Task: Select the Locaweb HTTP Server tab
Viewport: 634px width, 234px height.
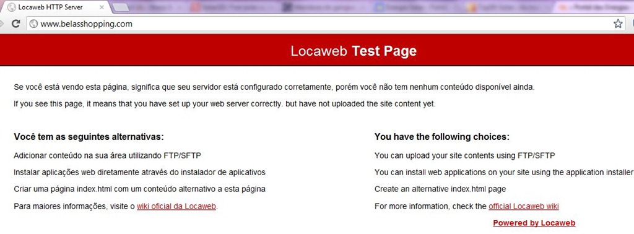Action: click(56, 7)
